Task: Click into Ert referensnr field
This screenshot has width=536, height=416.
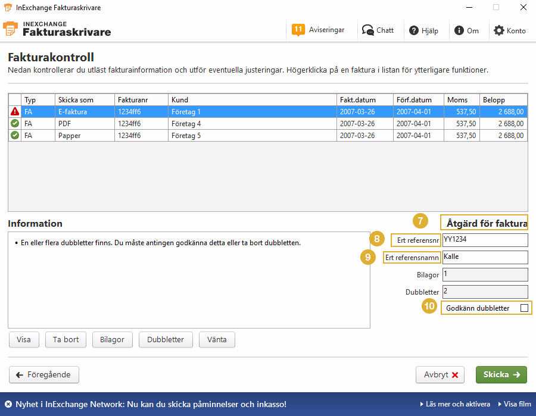Action: [x=485, y=240]
